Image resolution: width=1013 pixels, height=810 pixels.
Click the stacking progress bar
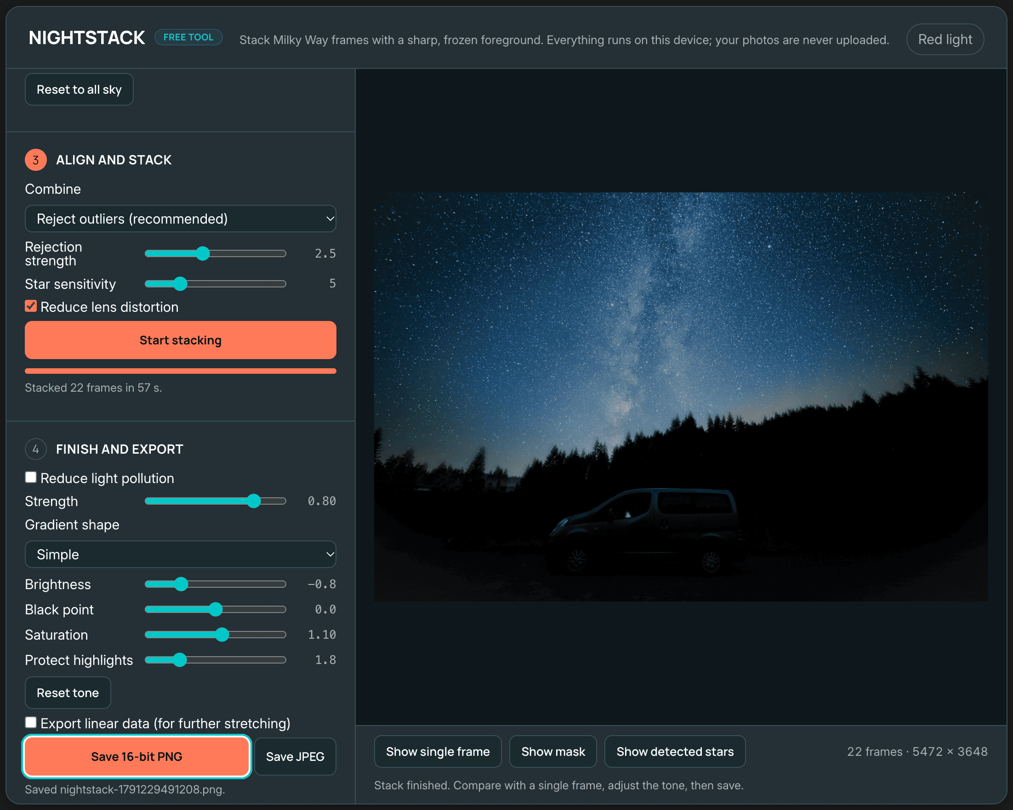181,371
